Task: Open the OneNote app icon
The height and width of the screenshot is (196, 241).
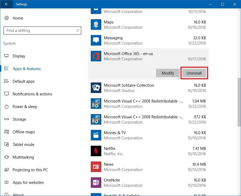Action: (96, 183)
